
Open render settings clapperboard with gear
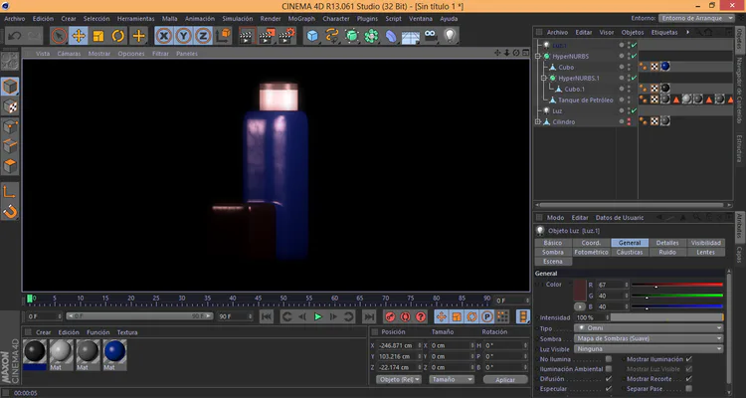[x=288, y=36]
